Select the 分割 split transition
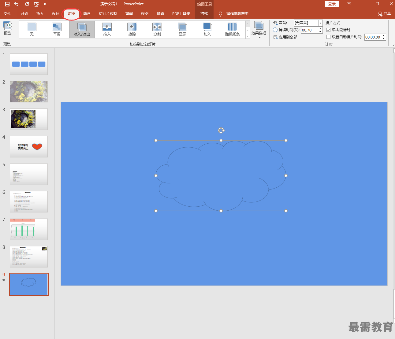This screenshot has height=339, width=395. tap(157, 29)
